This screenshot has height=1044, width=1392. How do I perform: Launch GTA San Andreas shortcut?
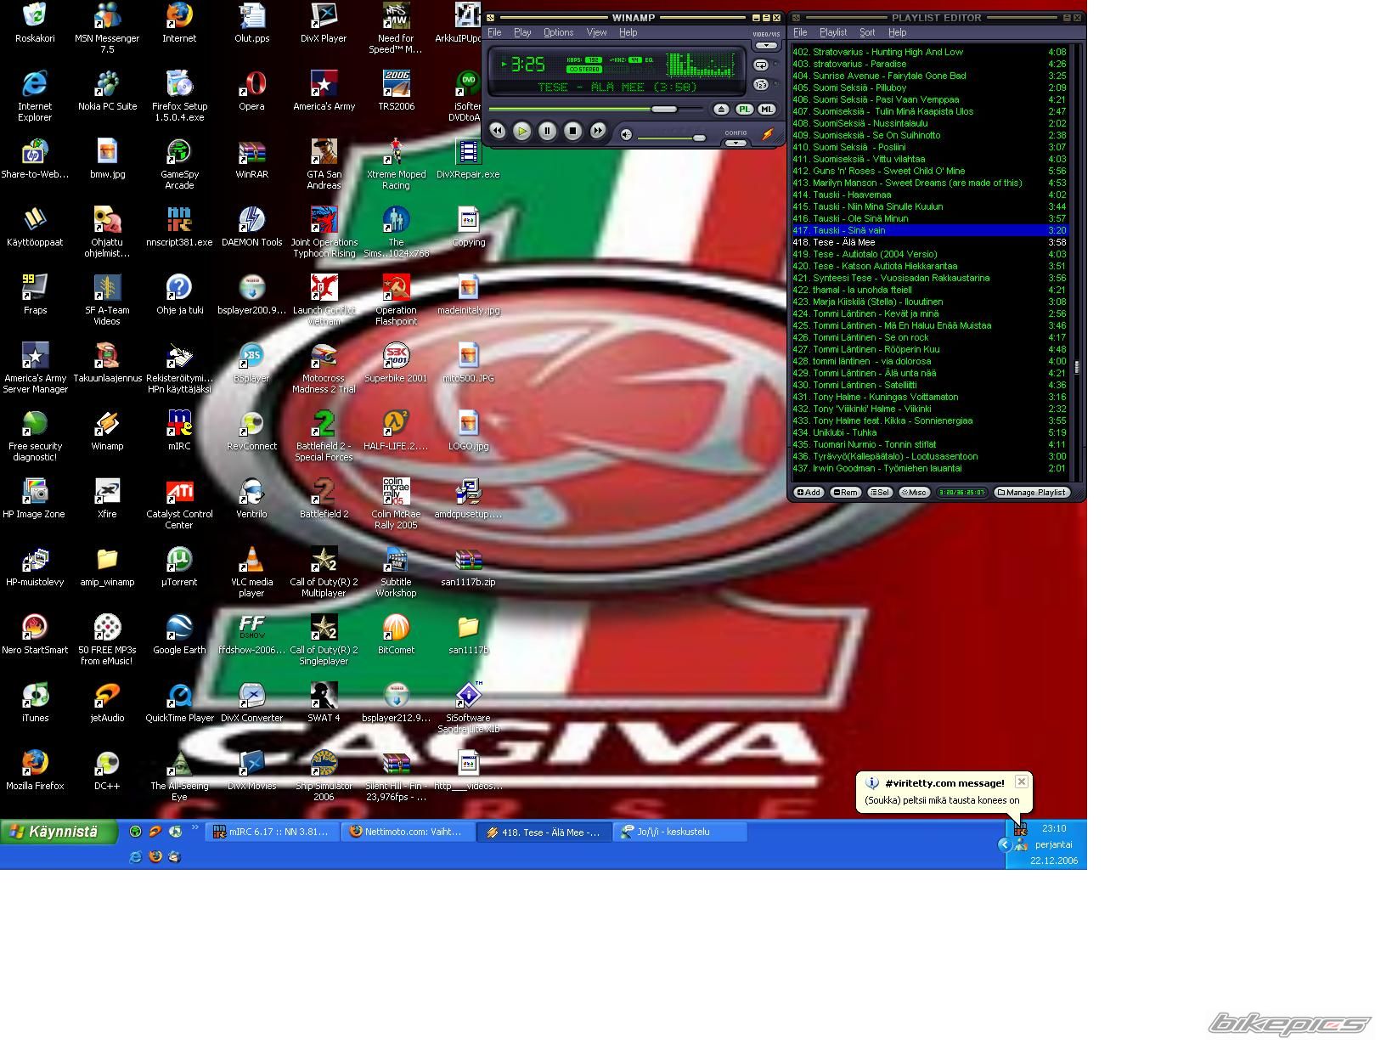324,163
